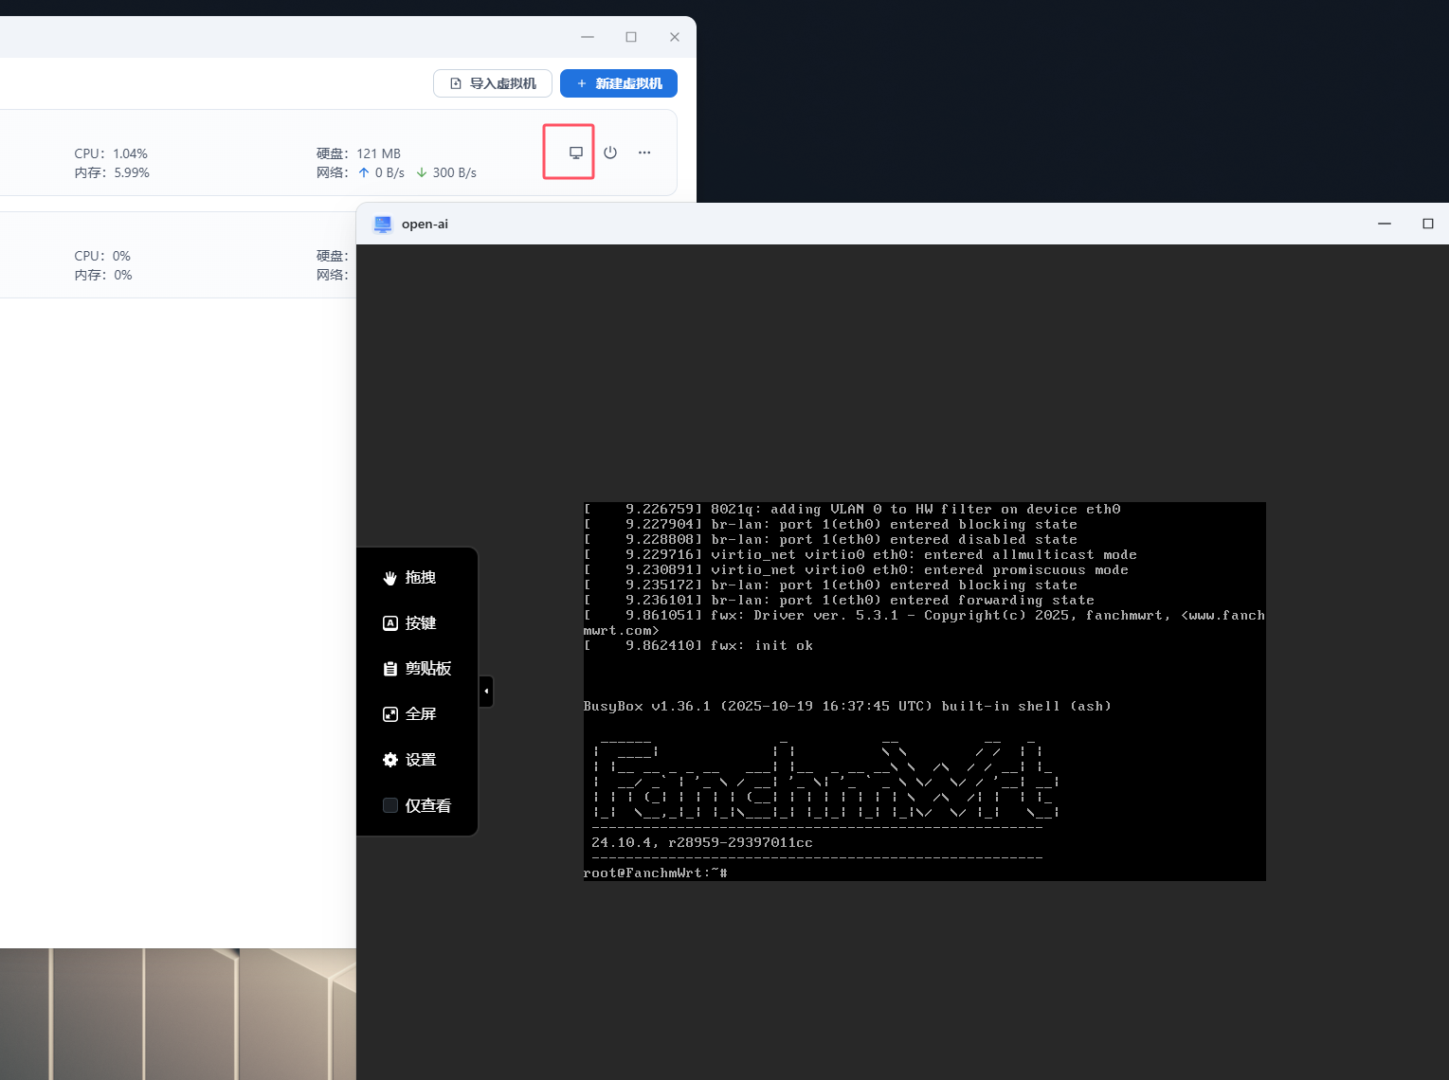Open 设置 settings in console sidebar
The width and height of the screenshot is (1449, 1080).
coord(409,760)
